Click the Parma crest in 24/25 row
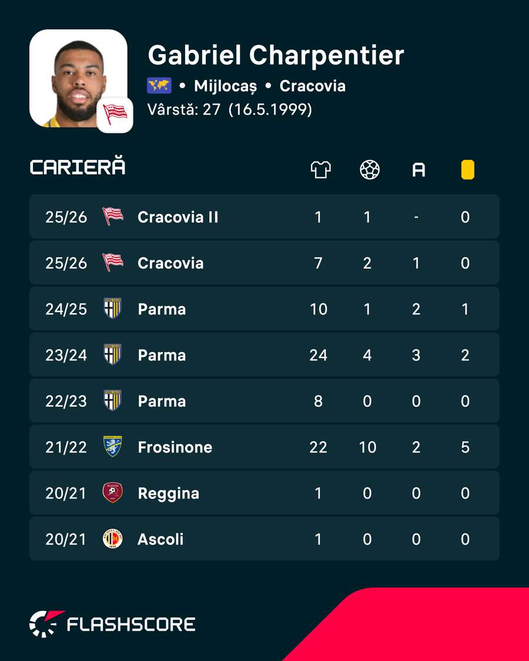This screenshot has height=661, width=529. coord(113,308)
